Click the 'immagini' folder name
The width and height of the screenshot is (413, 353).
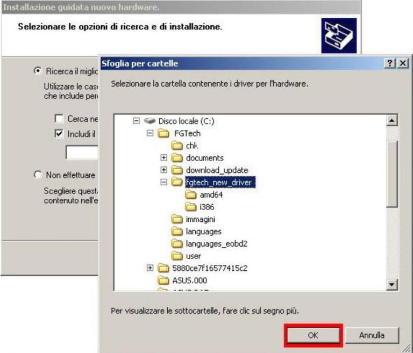[x=201, y=219]
